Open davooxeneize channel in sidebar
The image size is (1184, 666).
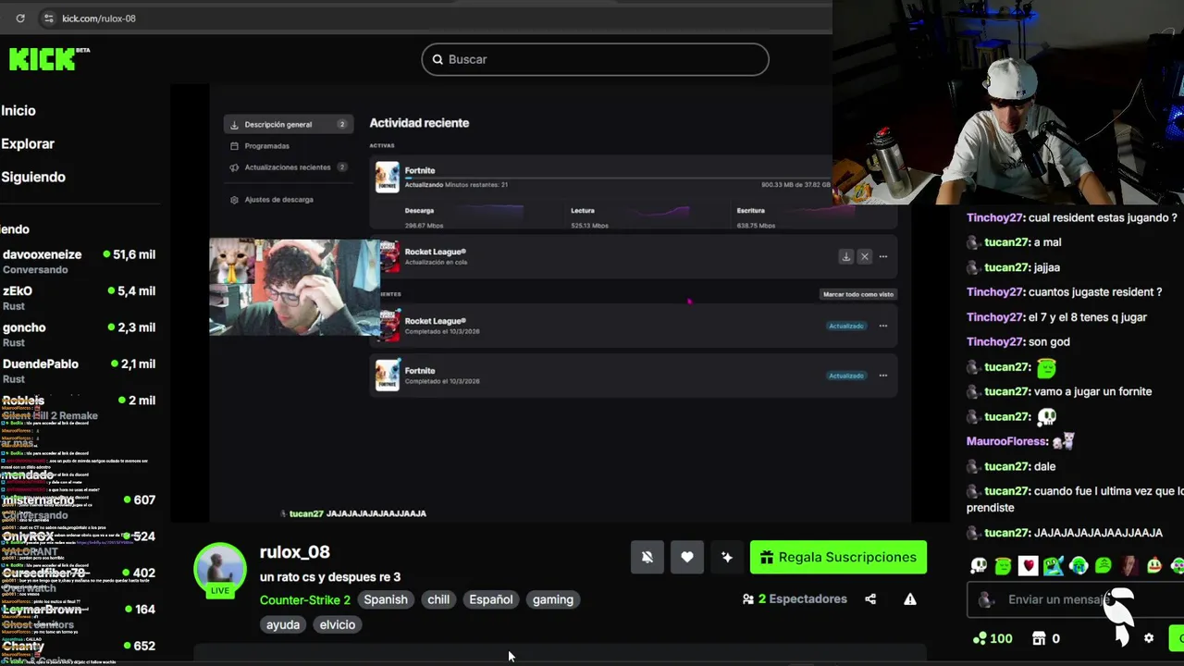[x=79, y=261]
